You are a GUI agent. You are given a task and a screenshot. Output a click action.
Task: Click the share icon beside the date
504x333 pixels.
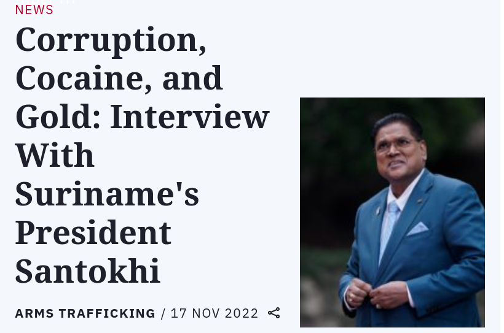click(274, 313)
